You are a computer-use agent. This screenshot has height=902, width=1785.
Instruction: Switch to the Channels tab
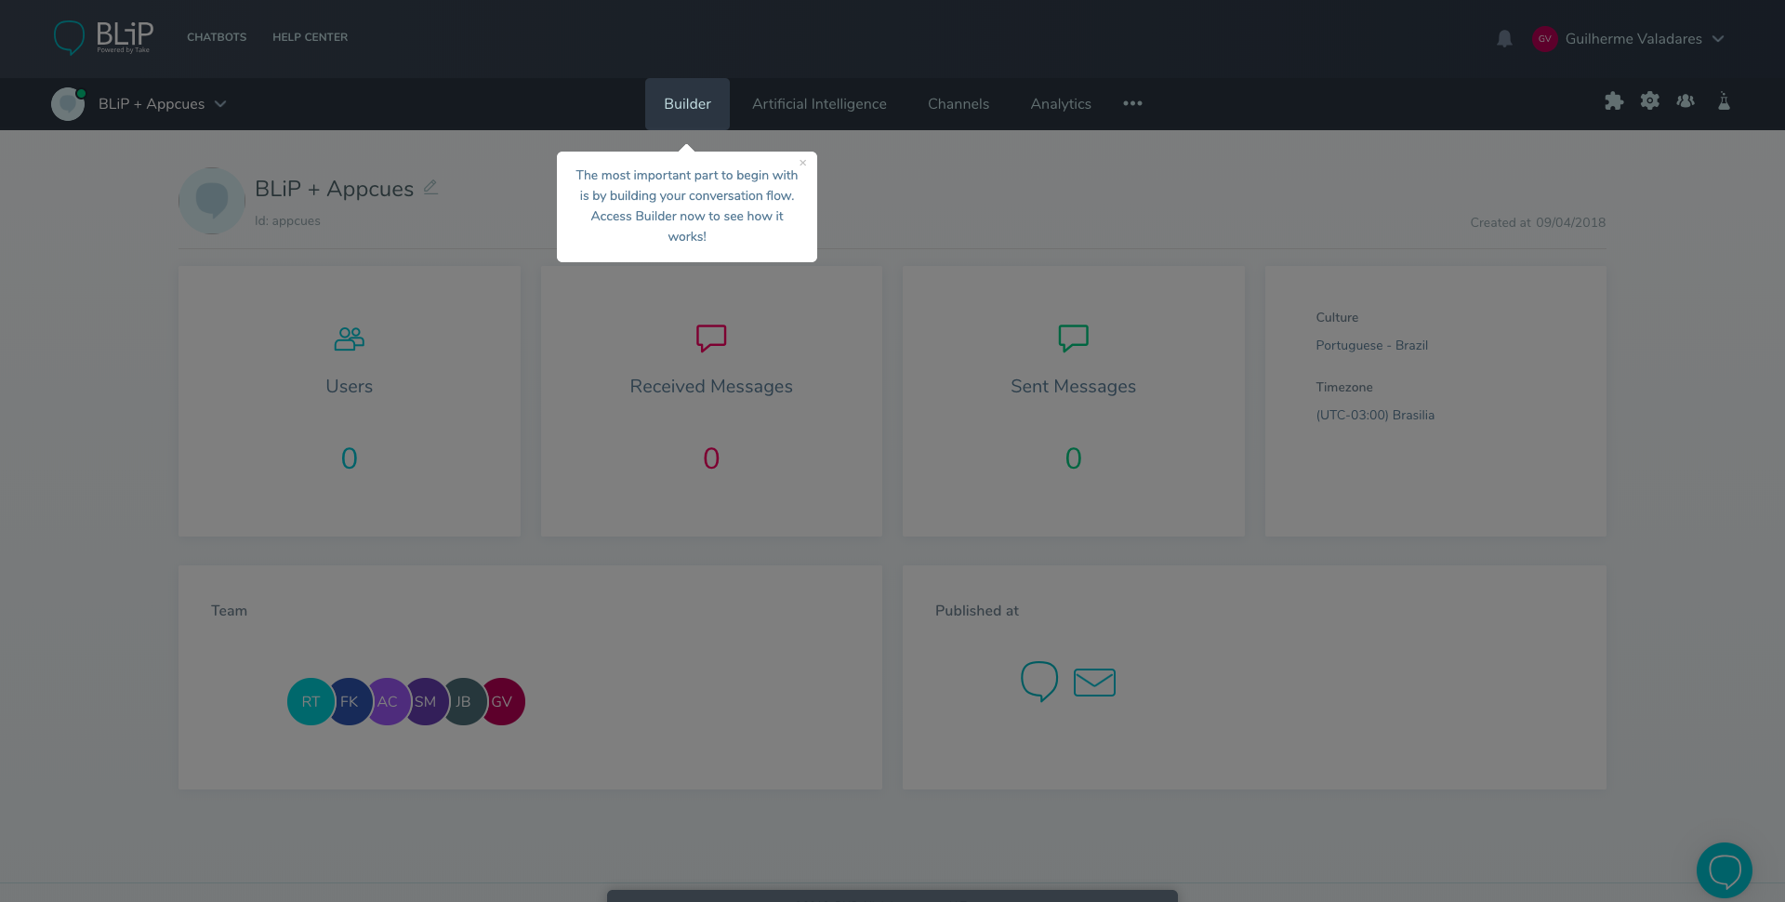pyautogui.click(x=959, y=104)
